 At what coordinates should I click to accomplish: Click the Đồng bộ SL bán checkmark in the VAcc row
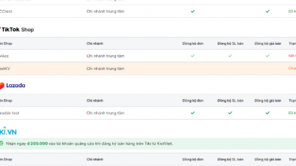pyautogui.click(x=230, y=56)
